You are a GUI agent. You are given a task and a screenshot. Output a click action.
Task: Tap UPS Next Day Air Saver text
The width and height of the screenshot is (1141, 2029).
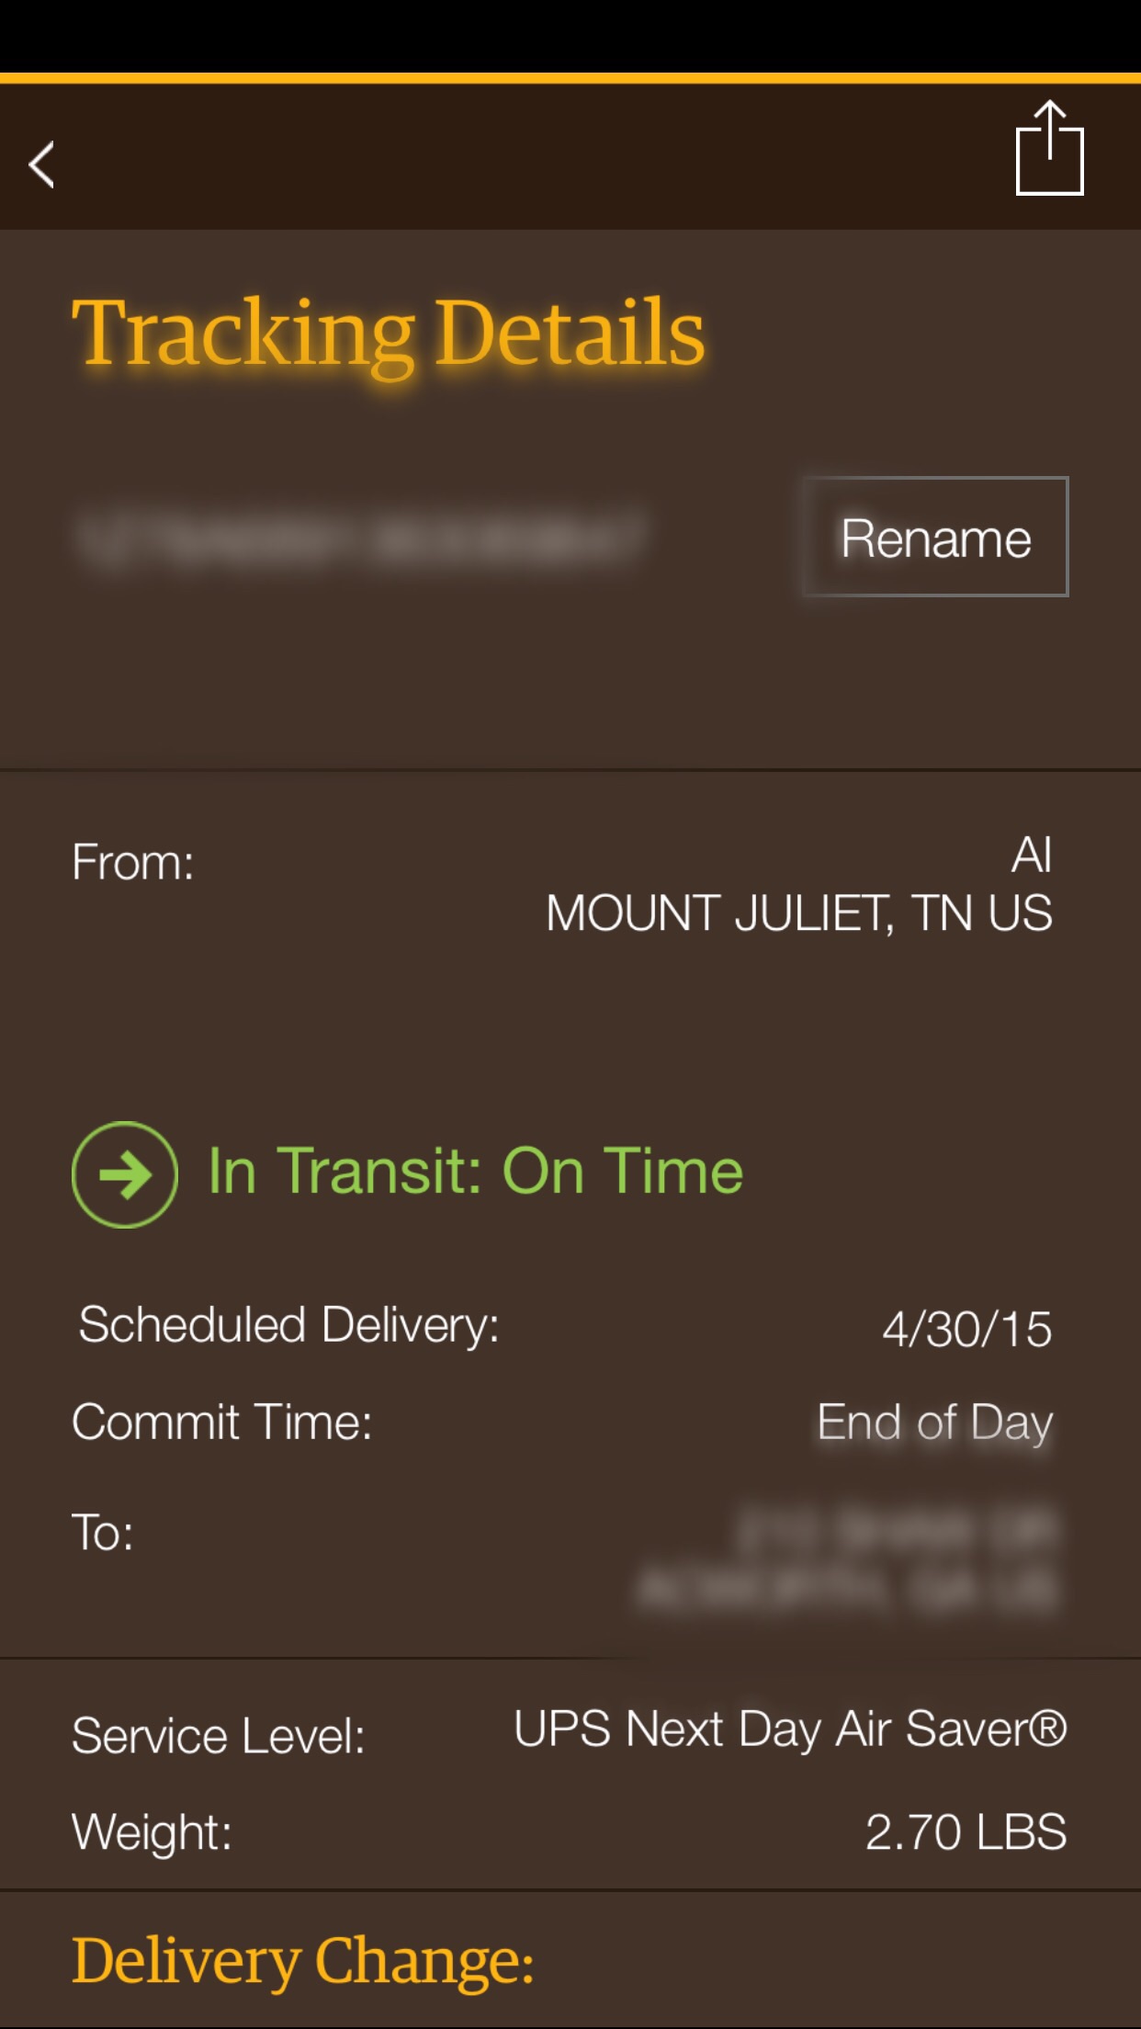pyautogui.click(x=790, y=1729)
